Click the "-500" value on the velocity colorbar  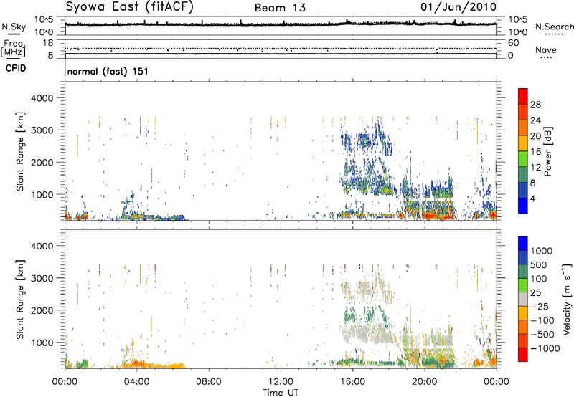pyautogui.click(x=542, y=334)
